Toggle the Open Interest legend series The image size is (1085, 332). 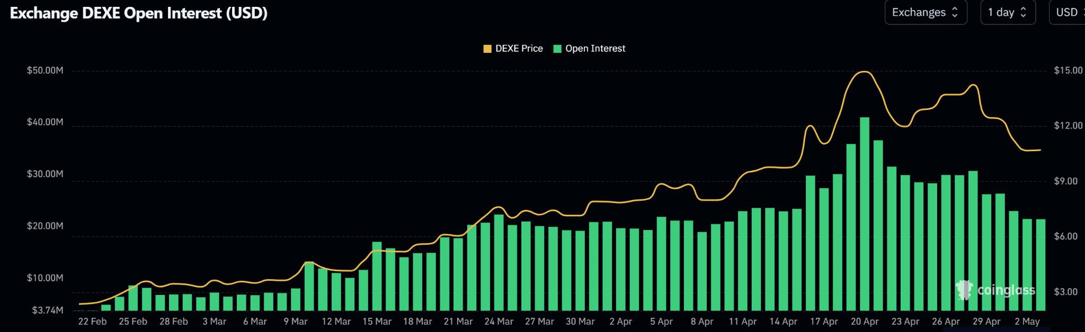589,49
